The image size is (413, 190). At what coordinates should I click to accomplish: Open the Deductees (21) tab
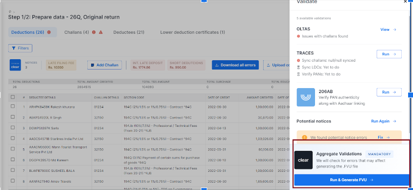point(129,32)
